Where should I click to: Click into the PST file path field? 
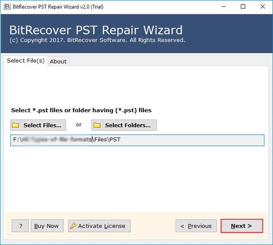coord(137,140)
